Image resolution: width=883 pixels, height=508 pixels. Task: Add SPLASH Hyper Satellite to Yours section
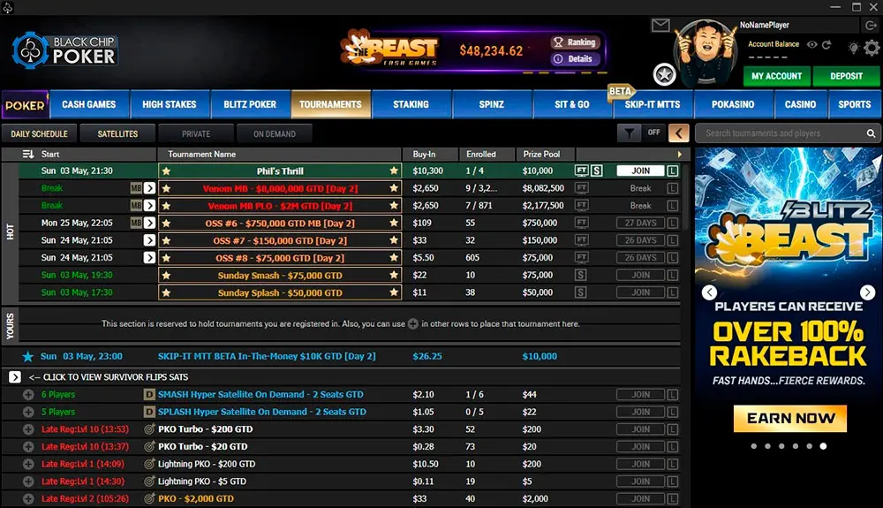point(28,413)
